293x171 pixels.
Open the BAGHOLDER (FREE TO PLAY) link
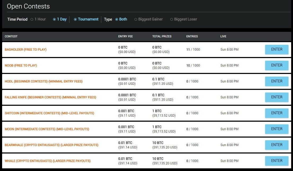tap(26, 50)
